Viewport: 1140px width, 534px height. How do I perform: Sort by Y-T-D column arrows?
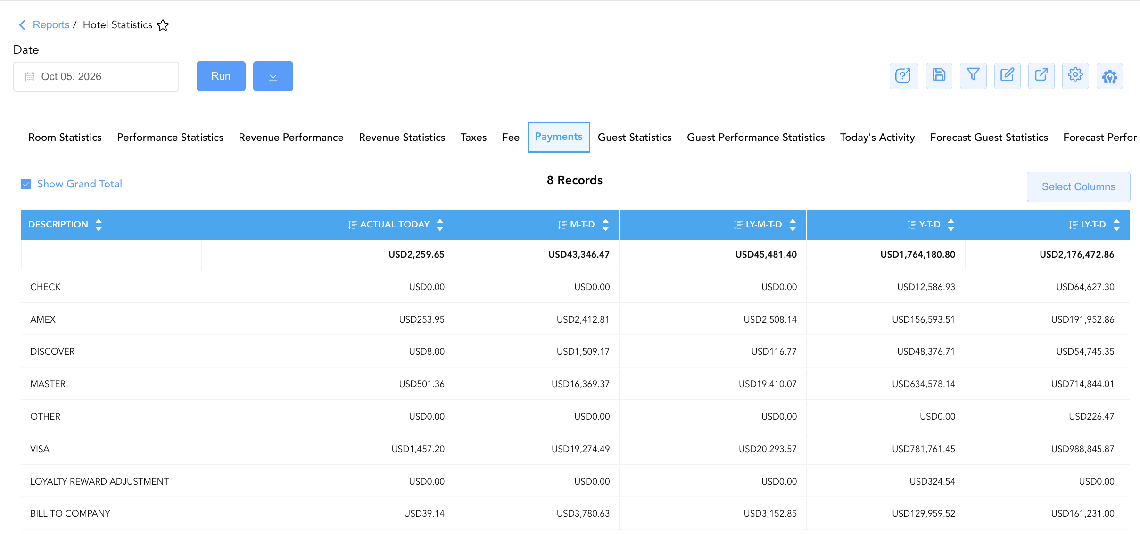(951, 225)
